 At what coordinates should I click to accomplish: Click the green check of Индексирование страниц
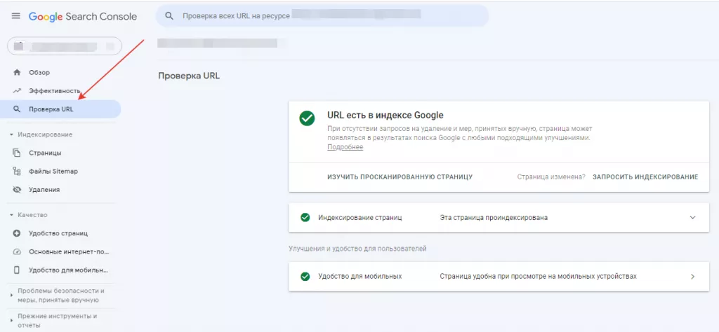coord(305,218)
